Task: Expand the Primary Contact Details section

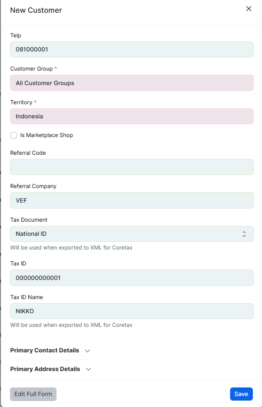Action: tap(45, 351)
